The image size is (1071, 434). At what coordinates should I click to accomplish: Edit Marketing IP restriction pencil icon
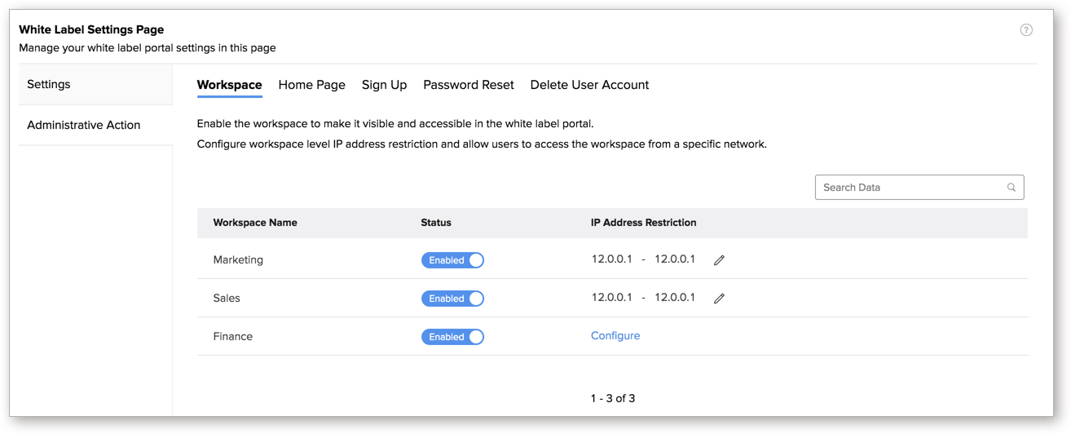(x=719, y=260)
